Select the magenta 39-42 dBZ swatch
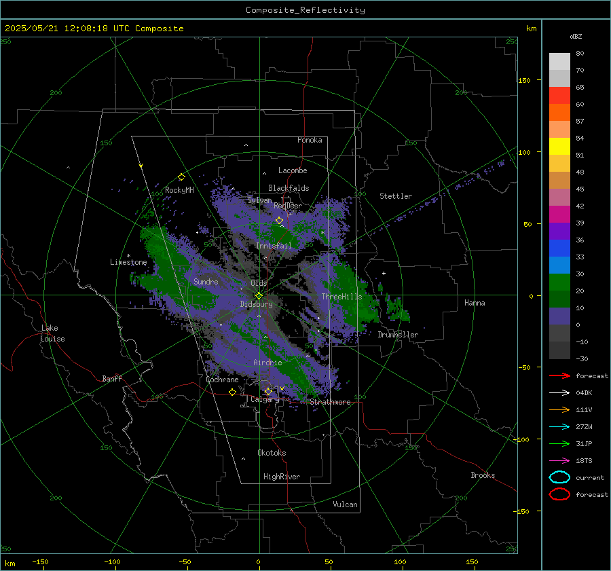The height and width of the screenshot is (571, 611). 559,215
